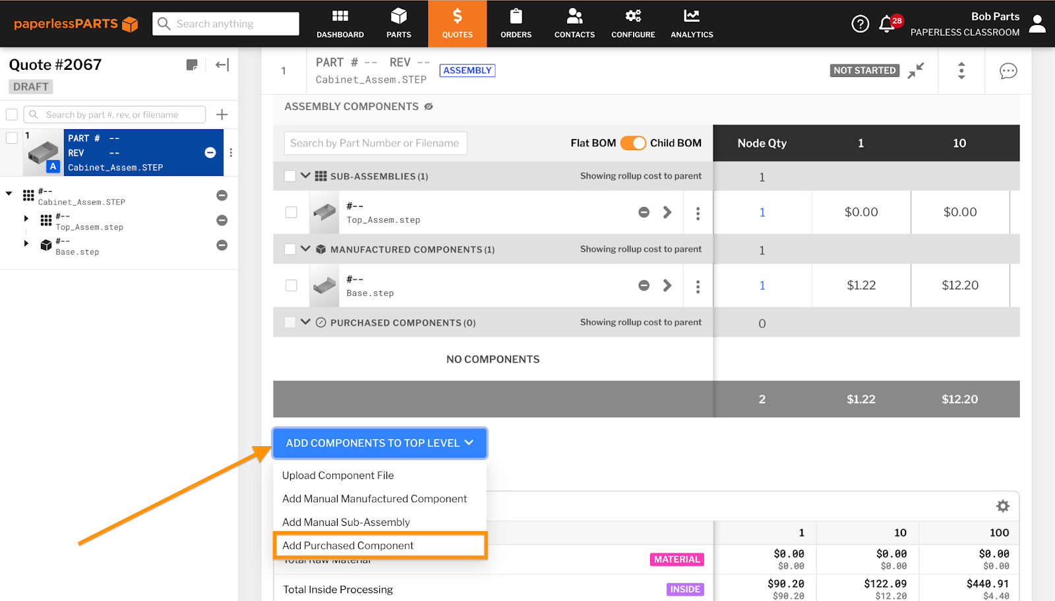Viewport: 1055px width, 601px height.
Task: Click the quote notes icon beside Quote #2067
Action: coord(192,65)
